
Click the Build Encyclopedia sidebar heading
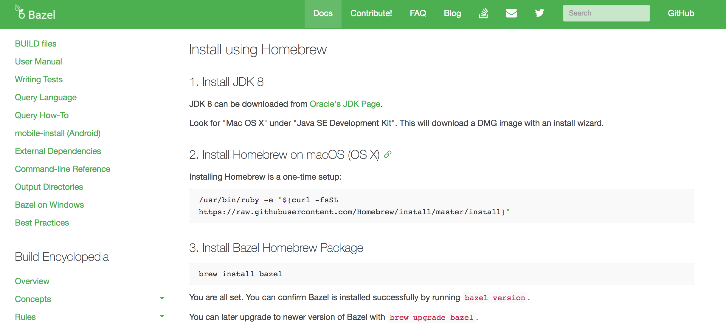62,257
